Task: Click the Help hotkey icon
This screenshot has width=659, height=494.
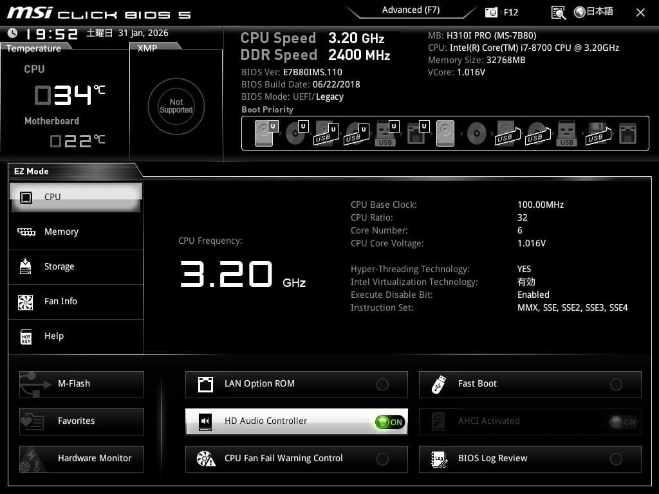Action: (x=26, y=336)
